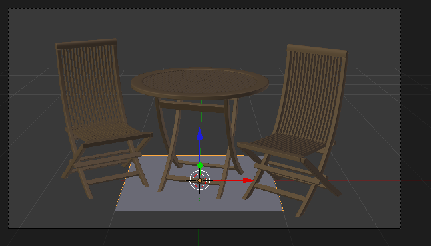Click the crossbar under the table top
This screenshot has height=246, width=431.
192,106
